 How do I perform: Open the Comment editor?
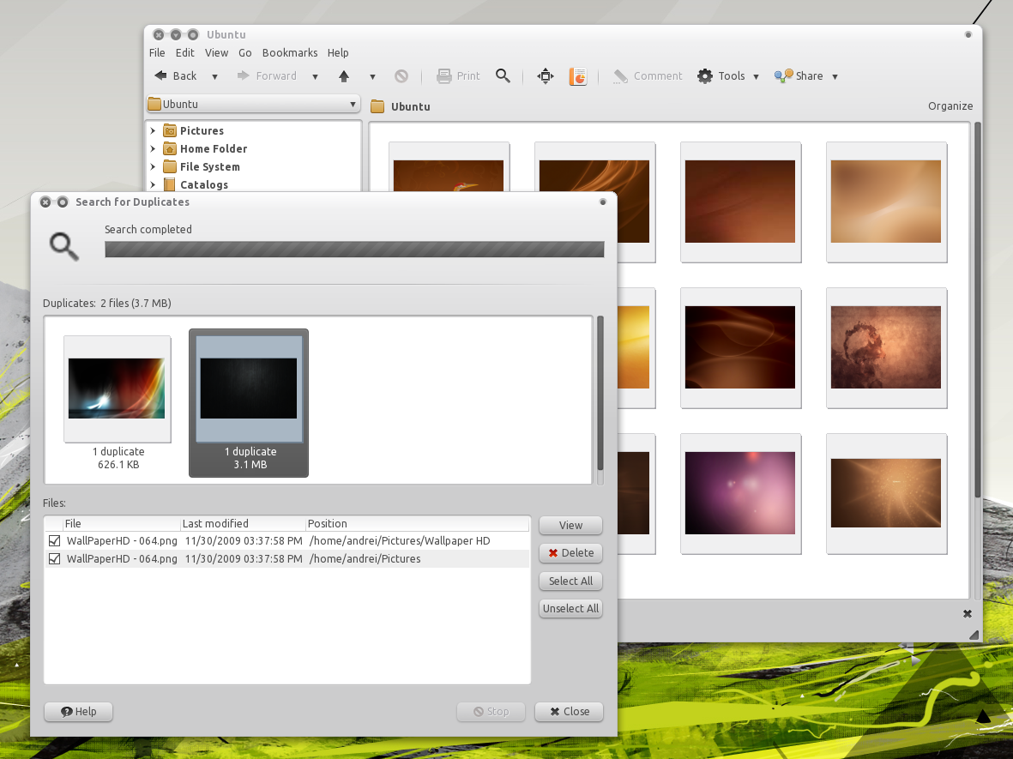point(648,75)
